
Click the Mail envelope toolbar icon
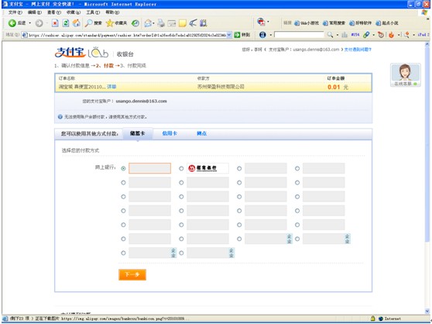coord(148,23)
